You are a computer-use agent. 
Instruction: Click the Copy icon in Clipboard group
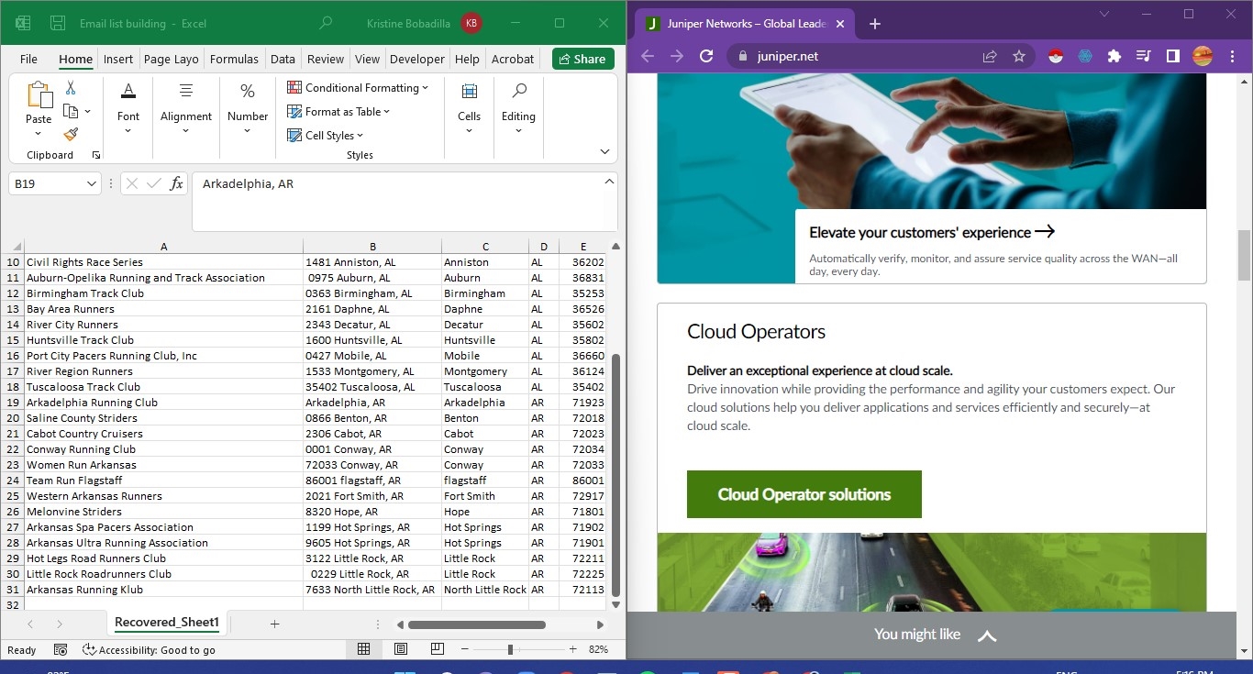coord(71,111)
